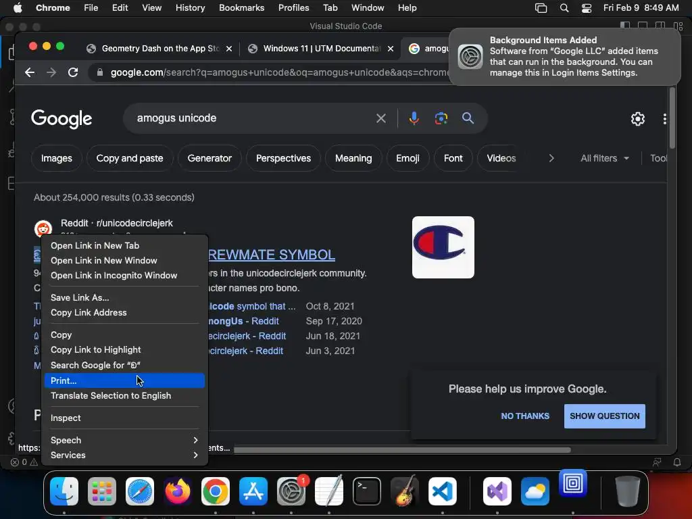The width and height of the screenshot is (692, 519).
Task: Choose Open Link in New Tab
Action: pos(124,245)
